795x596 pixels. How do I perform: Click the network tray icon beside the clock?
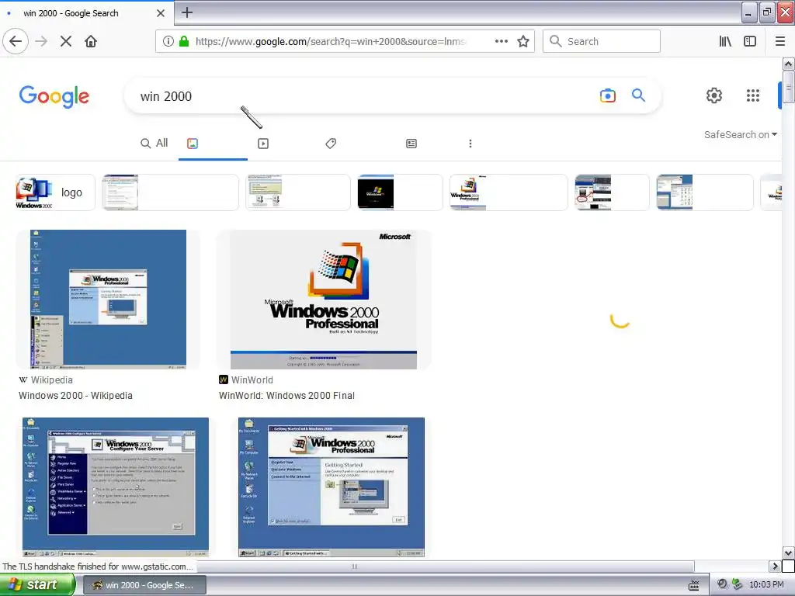tap(737, 584)
